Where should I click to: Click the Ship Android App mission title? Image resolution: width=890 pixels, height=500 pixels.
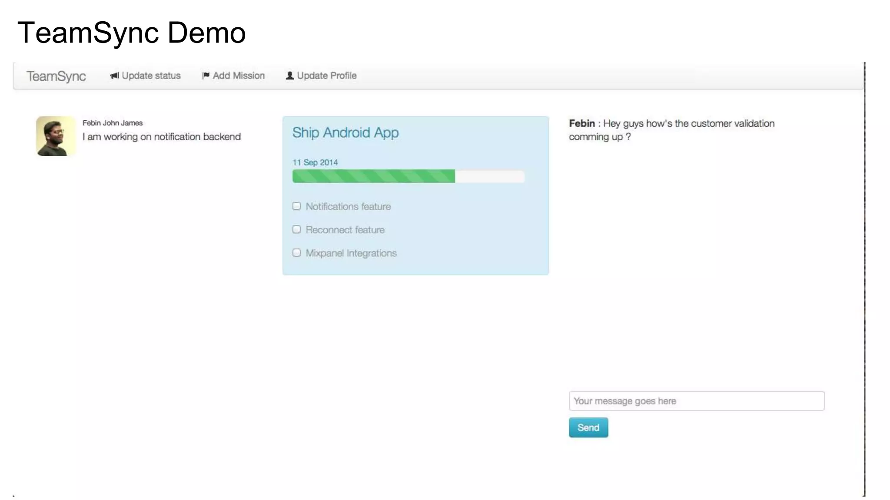click(x=345, y=133)
